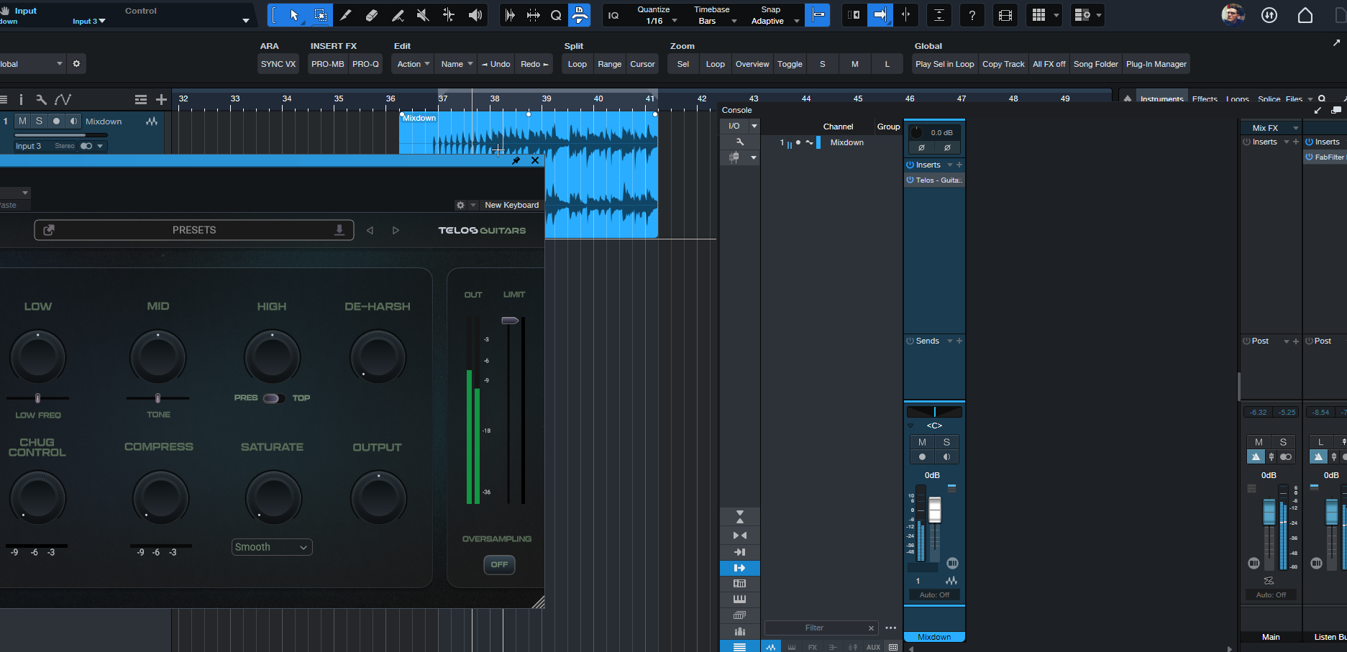Select the Arrow tool
This screenshot has width=1347, height=652.
click(x=294, y=15)
